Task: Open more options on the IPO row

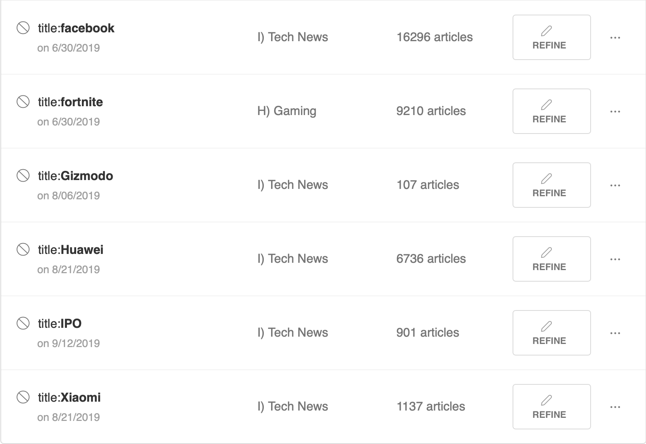Action: click(615, 333)
